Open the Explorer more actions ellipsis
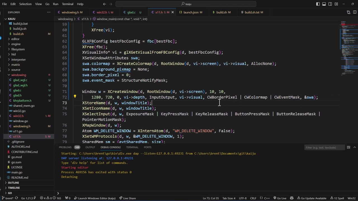 click(49, 12)
